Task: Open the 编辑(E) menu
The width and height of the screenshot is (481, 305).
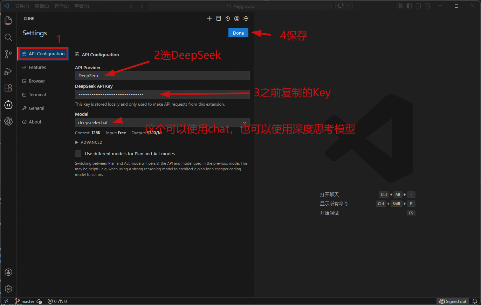Action: click(x=42, y=6)
